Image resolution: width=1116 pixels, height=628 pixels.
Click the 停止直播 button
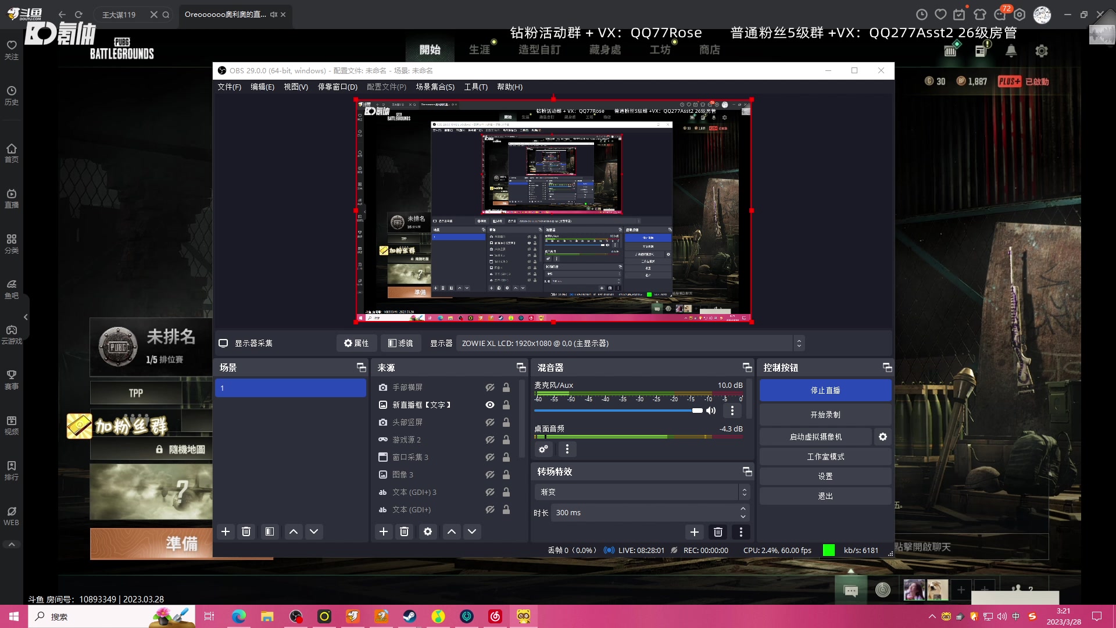pyautogui.click(x=825, y=390)
